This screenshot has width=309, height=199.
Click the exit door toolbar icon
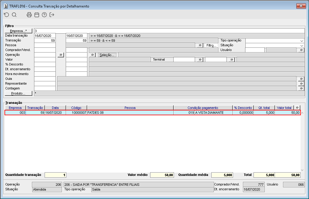[52, 15]
